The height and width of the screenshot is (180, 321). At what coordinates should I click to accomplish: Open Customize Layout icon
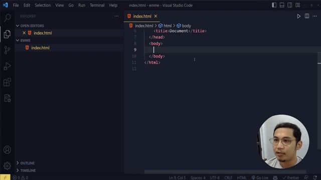click(297, 5)
